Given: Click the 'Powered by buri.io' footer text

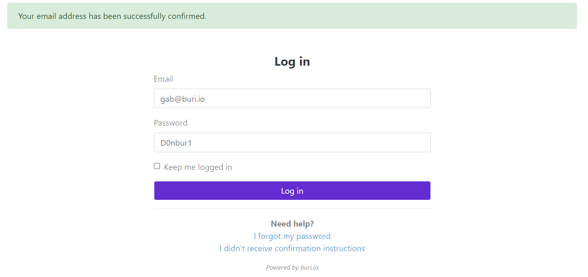Looking at the screenshot, I should point(292,268).
